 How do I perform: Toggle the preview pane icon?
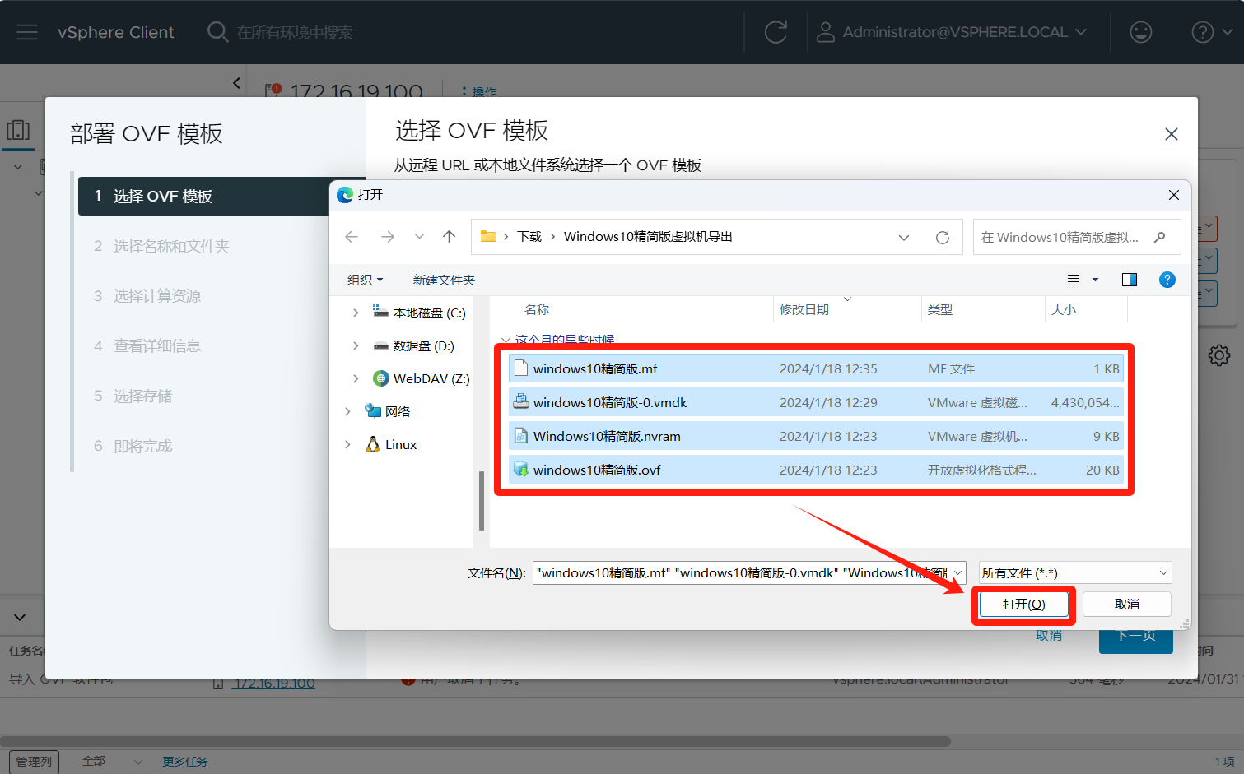[1130, 280]
